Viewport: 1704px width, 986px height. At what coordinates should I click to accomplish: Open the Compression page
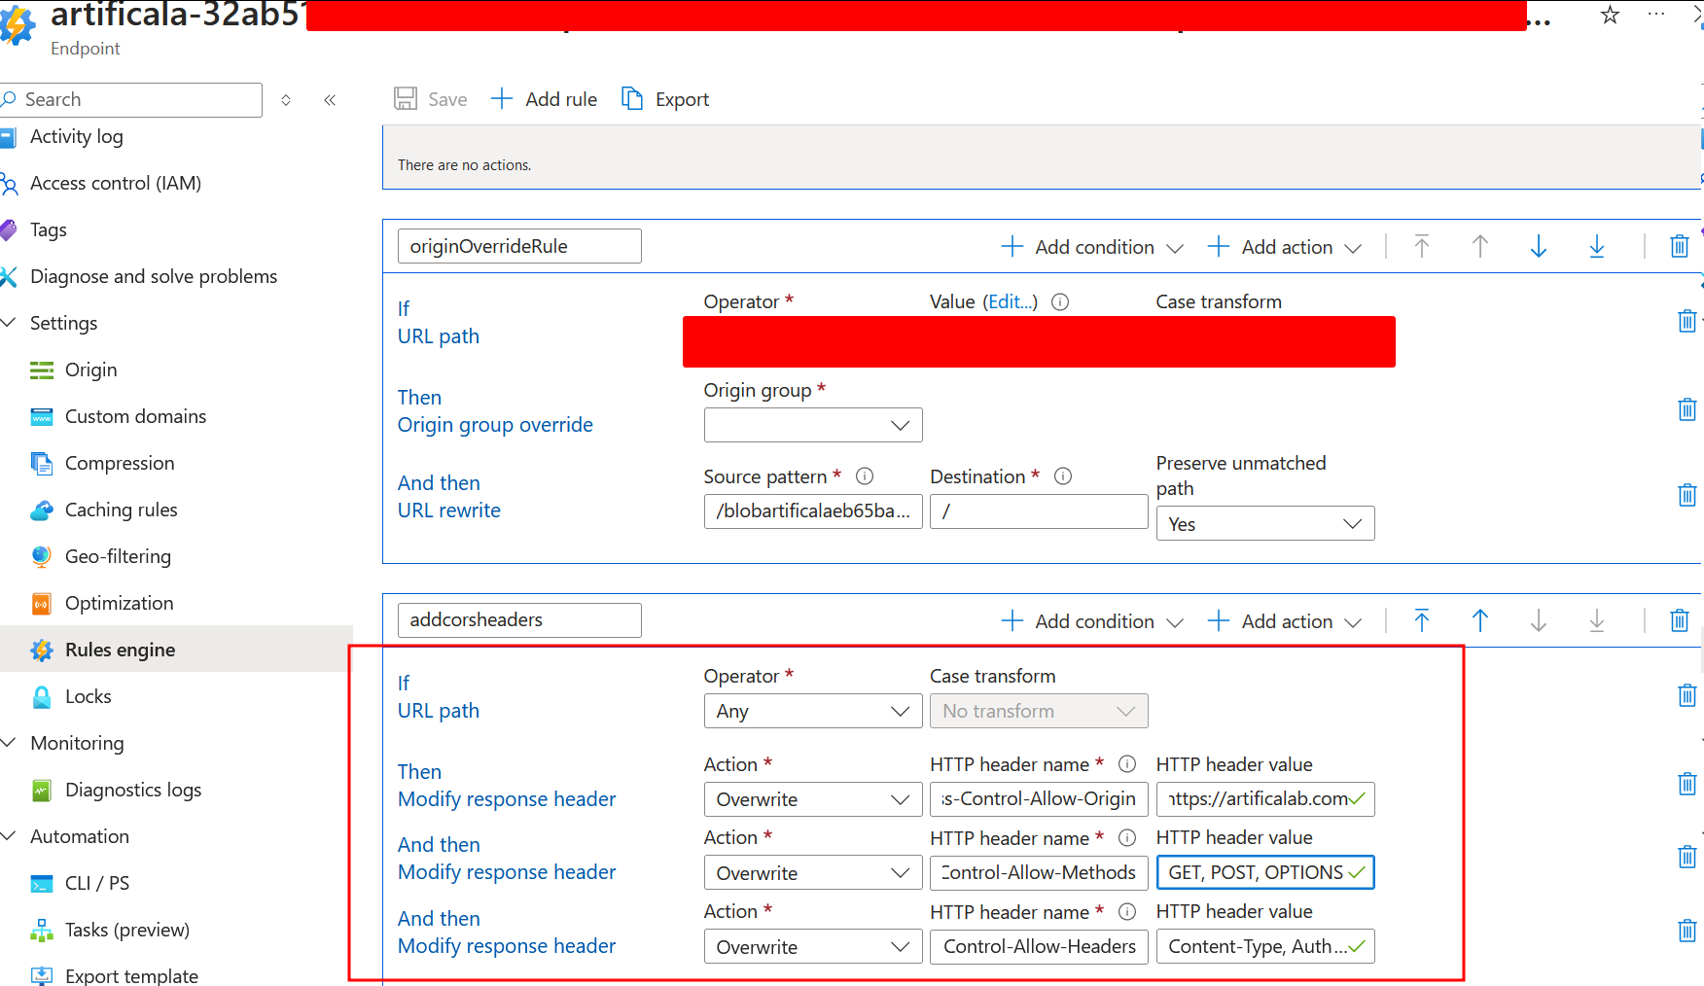coord(120,464)
